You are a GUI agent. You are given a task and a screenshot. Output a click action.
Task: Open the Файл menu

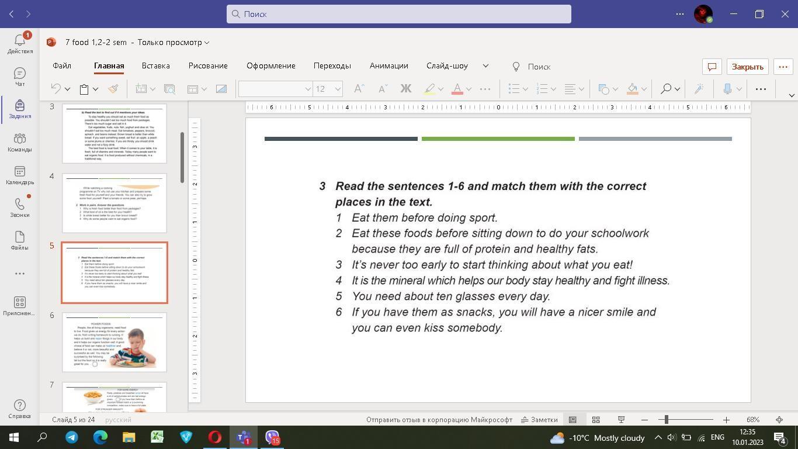[x=62, y=66]
